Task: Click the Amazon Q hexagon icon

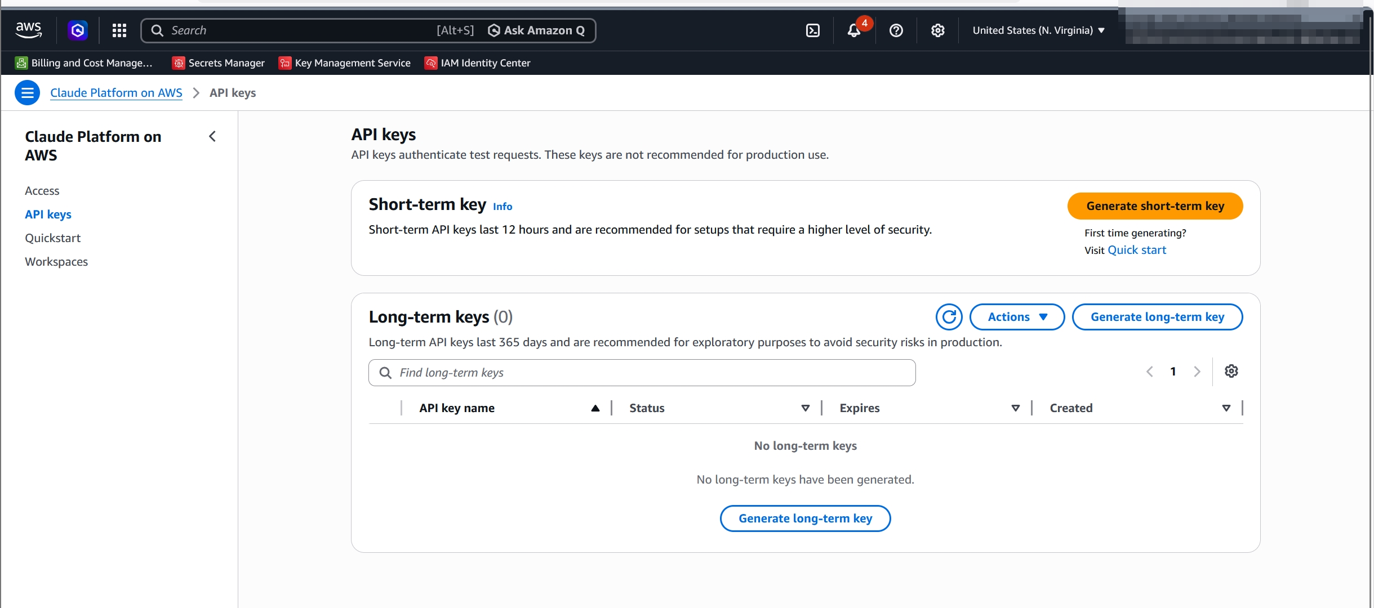Action: [x=78, y=30]
